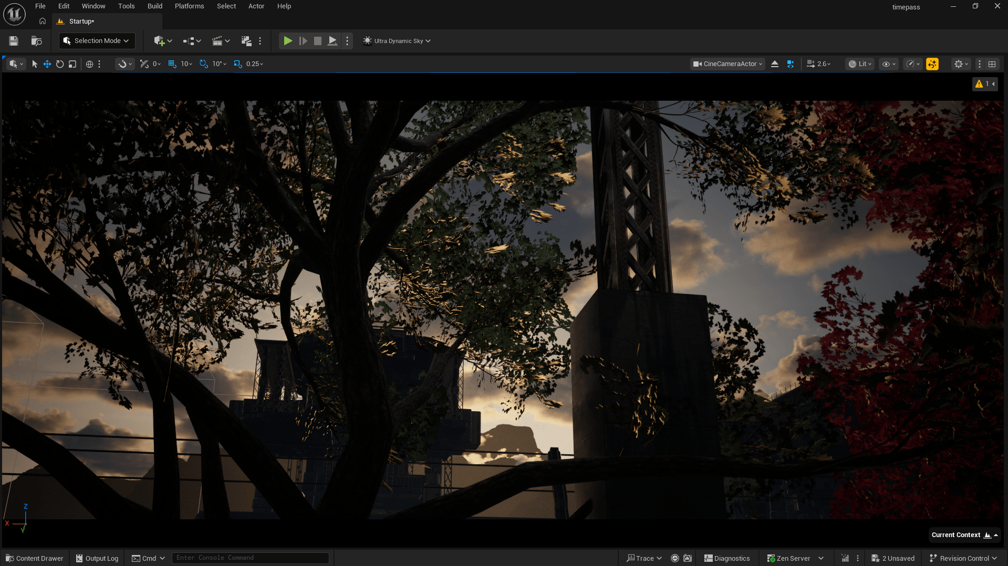Save the current level with the floppy disk icon
The height and width of the screenshot is (566, 1008).
click(14, 41)
